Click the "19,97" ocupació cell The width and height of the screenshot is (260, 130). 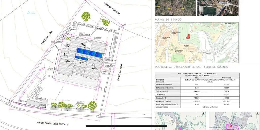[226, 95]
